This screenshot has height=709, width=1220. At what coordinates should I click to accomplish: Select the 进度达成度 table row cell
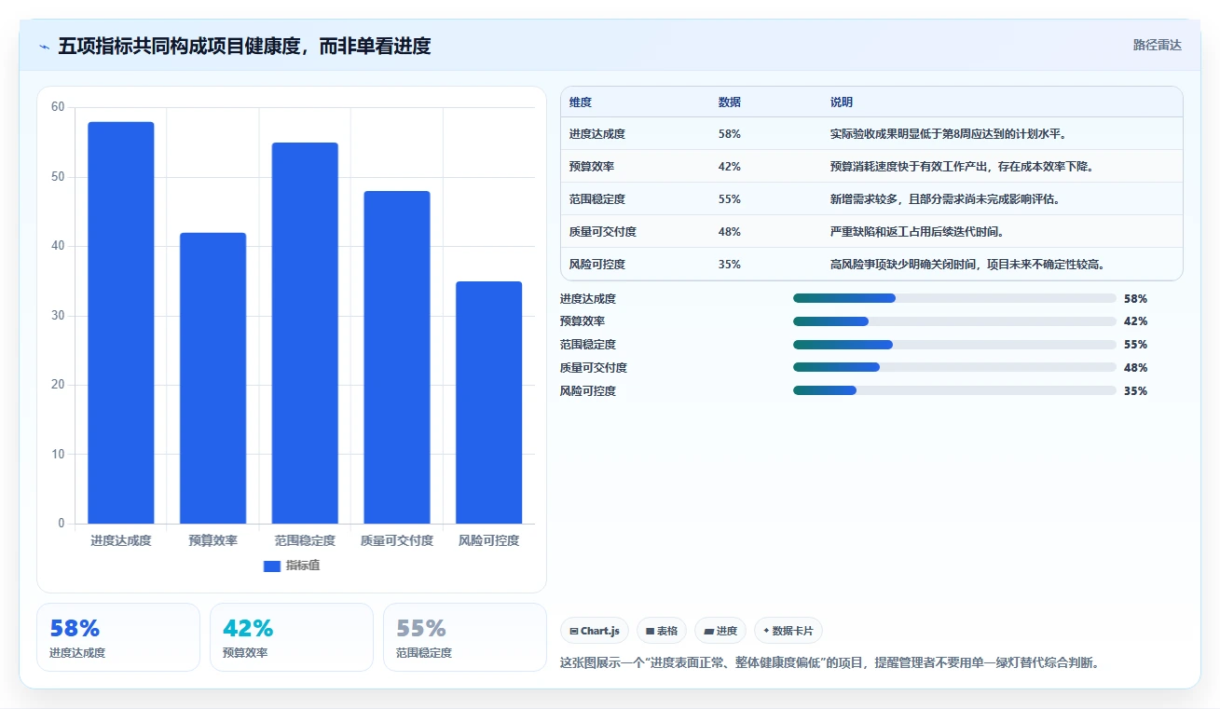click(597, 134)
